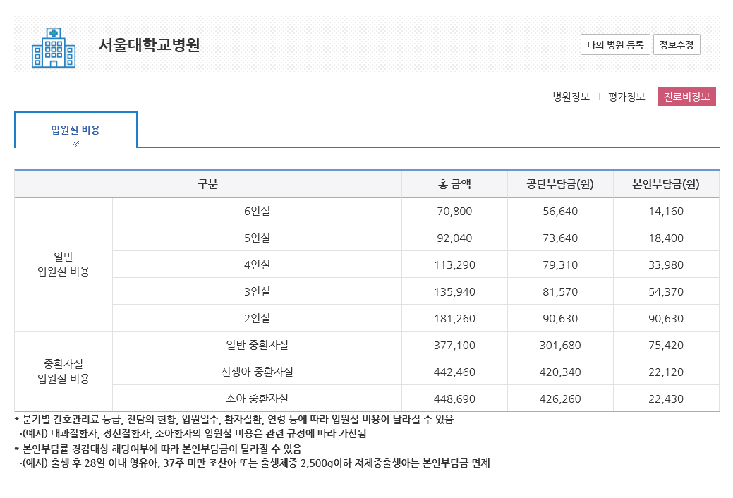This screenshot has width=733, height=498.
Task: Open the 병원정보 menu item
Action: (x=571, y=97)
